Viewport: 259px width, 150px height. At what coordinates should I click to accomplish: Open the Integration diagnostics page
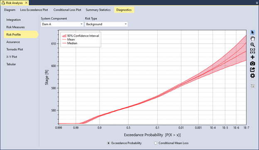pyautogui.click(x=14, y=20)
